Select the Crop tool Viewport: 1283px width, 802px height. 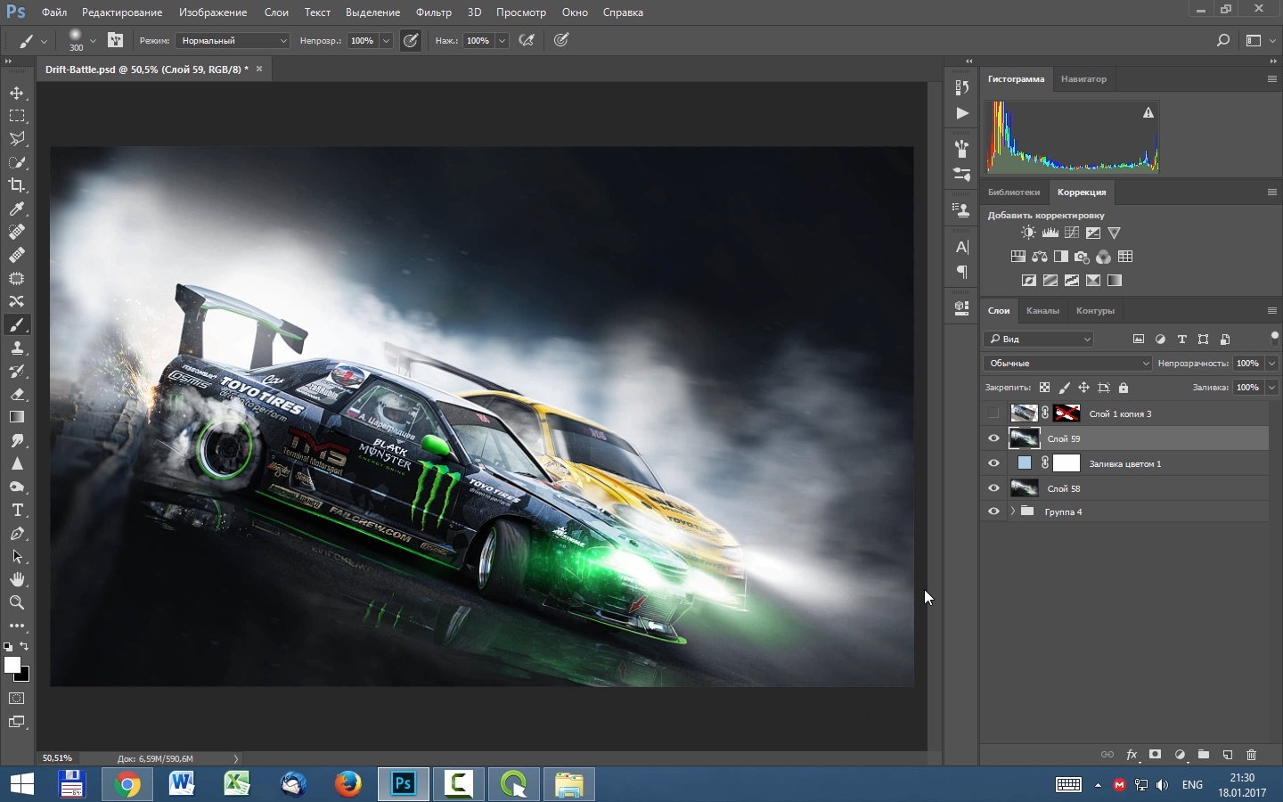click(x=17, y=186)
